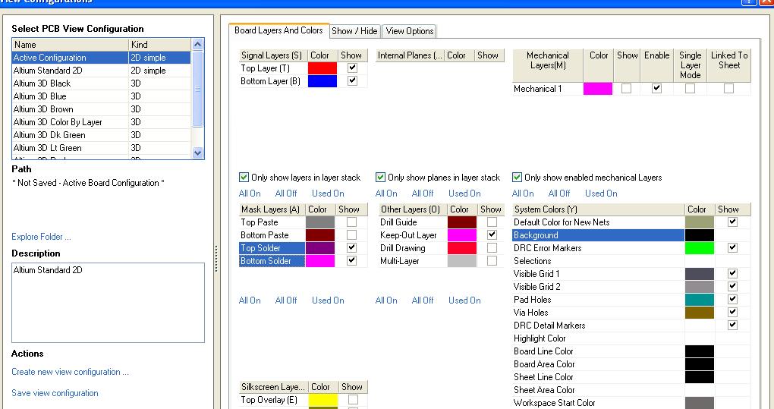Change Pad Holes teal color swatch

pos(700,299)
